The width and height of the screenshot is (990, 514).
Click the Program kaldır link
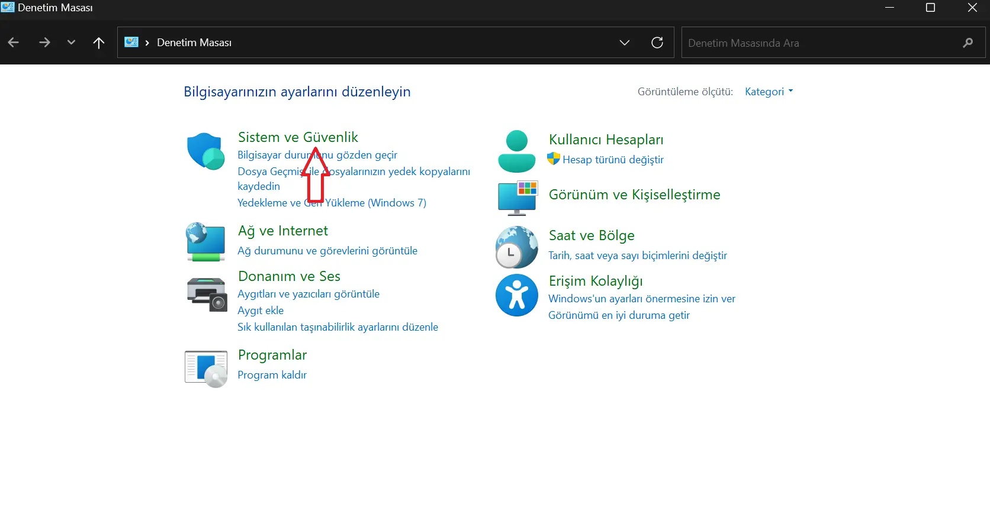[x=272, y=375]
